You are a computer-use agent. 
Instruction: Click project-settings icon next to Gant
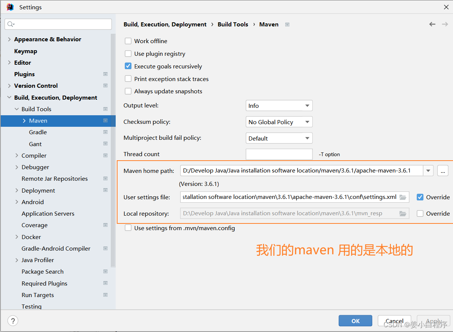(106, 144)
